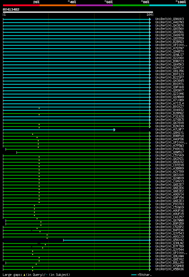The image size is (189, 277).
Task: Click the cyan alignment bar for Q8S561
Action: click(x=76, y=32)
